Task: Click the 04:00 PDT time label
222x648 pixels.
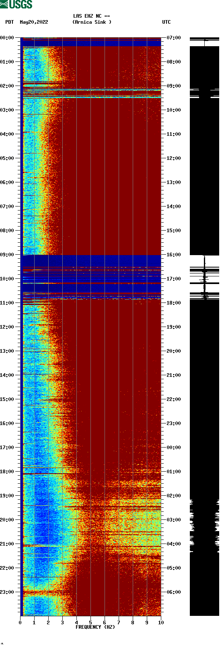Action: pos(7,134)
